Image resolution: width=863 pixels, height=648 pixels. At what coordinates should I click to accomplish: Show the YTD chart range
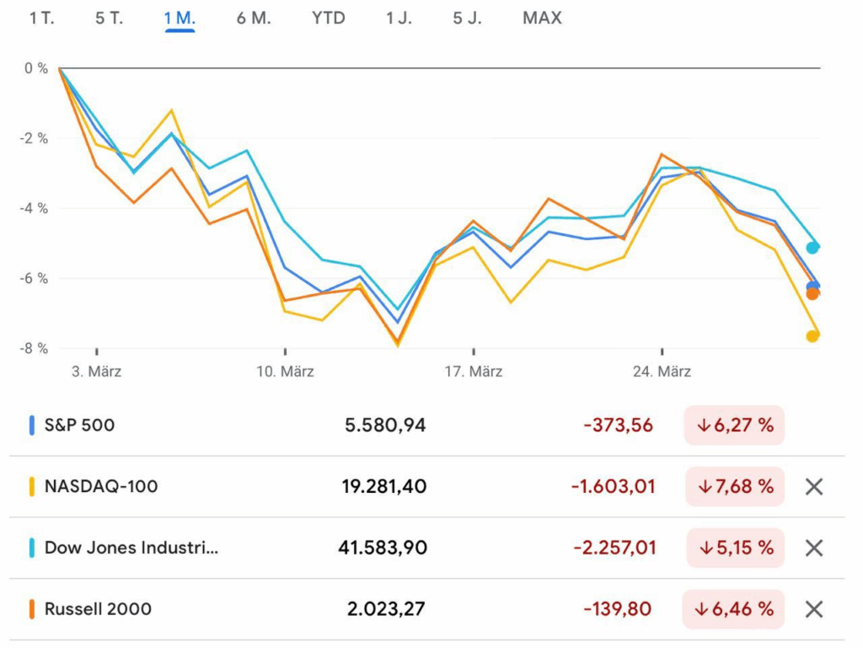coord(329,19)
